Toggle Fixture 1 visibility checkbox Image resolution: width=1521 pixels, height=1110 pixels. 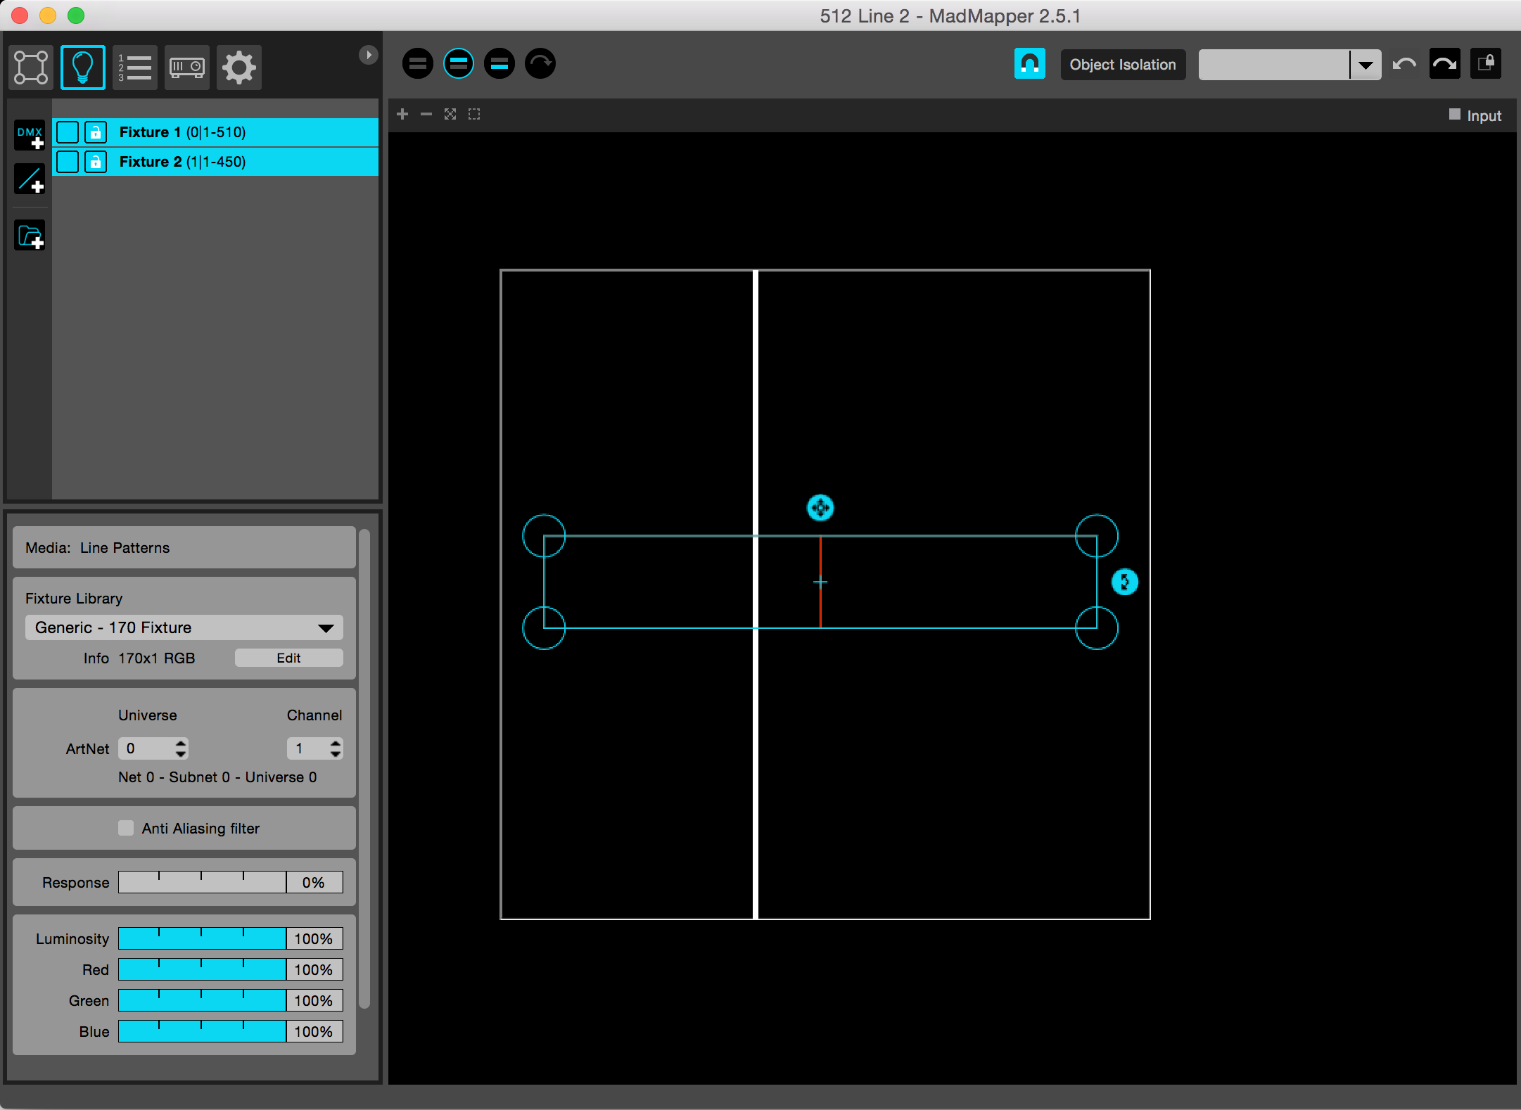click(x=68, y=132)
